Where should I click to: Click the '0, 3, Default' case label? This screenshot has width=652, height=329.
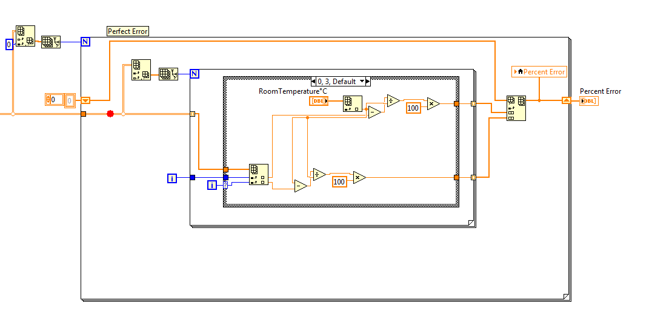tap(337, 82)
